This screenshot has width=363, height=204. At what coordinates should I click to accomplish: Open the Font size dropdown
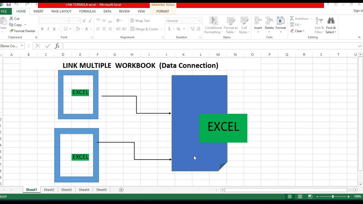79,21
